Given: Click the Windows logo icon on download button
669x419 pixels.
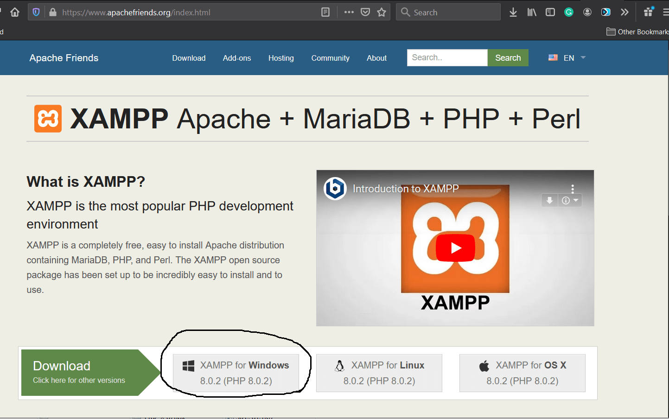Looking at the screenshot, I should 188,366.
